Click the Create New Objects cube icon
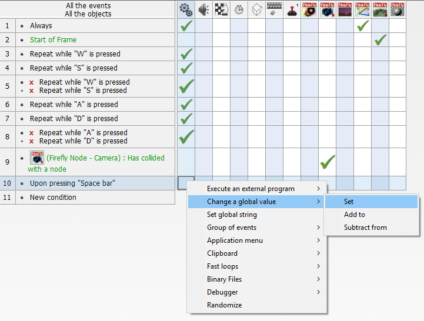Viewport: 424px width, 321px height. click(x=257, y=9)
